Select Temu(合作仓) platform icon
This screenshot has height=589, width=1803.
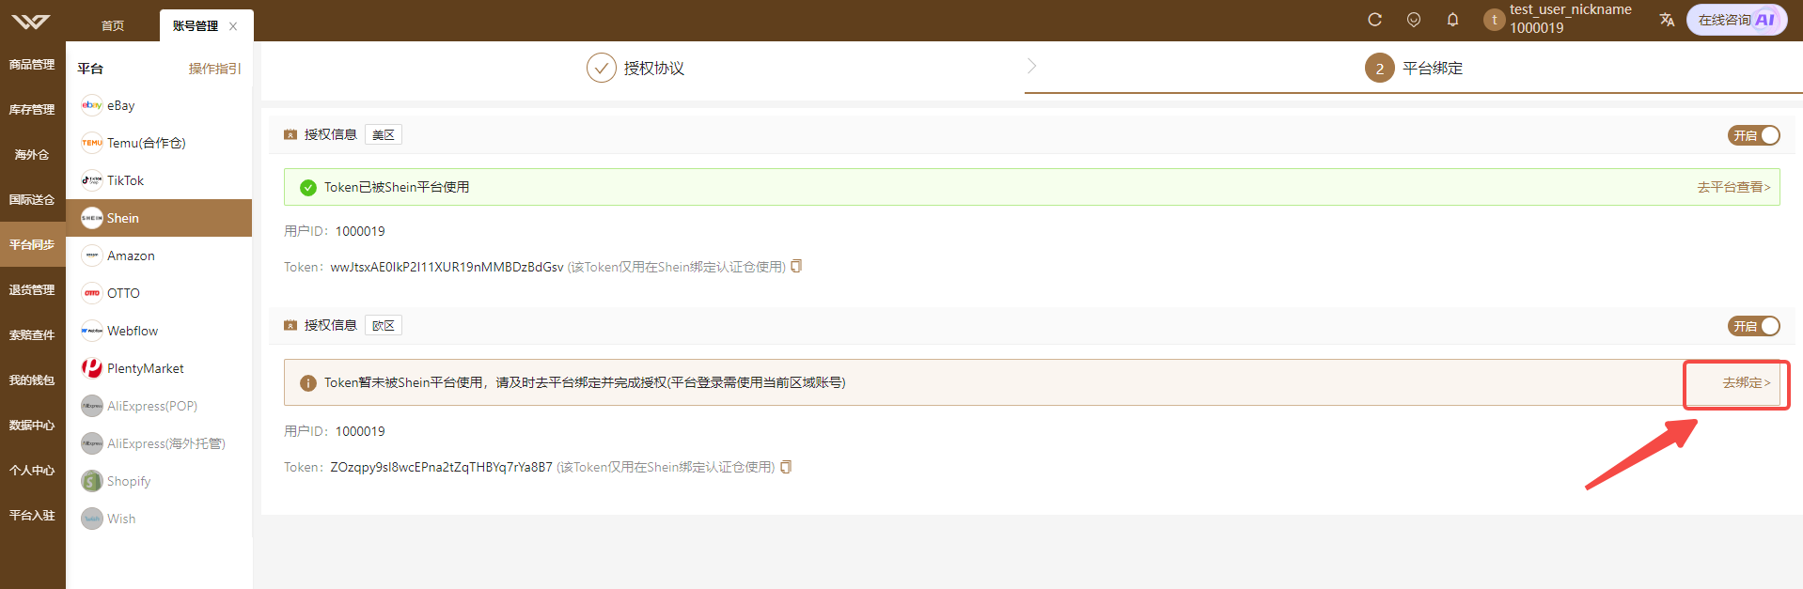coord(91,143)
